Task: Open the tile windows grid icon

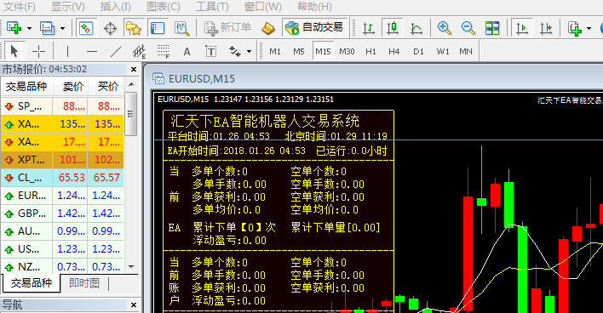Action: (492, 28)
